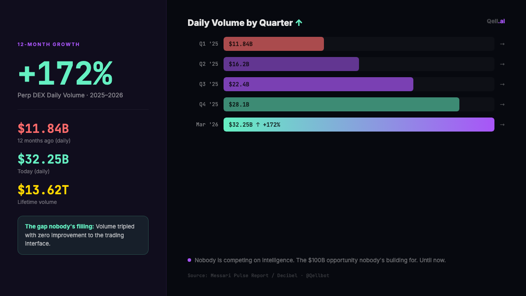Click the green up arrow beside chart title

(299, 23)
